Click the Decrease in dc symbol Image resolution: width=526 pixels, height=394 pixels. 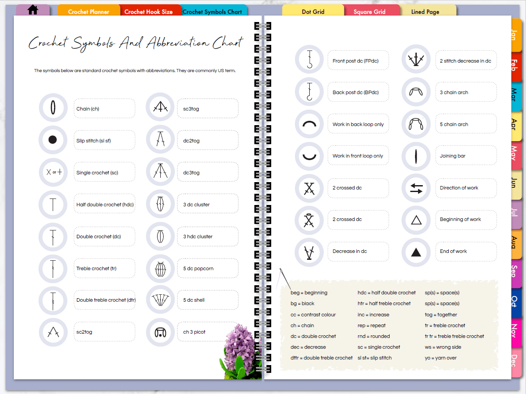point(309,252)
